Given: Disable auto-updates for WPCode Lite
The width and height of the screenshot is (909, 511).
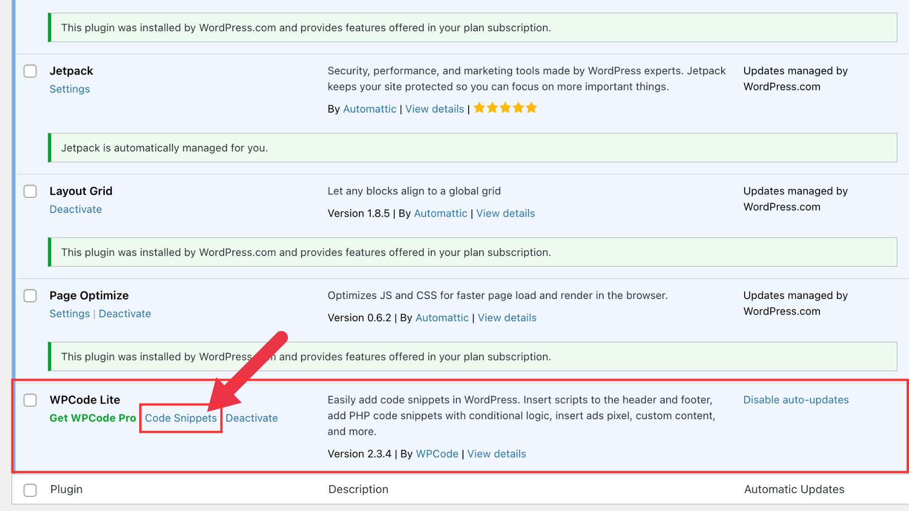Looking at the screenshot, I should 796,400.
